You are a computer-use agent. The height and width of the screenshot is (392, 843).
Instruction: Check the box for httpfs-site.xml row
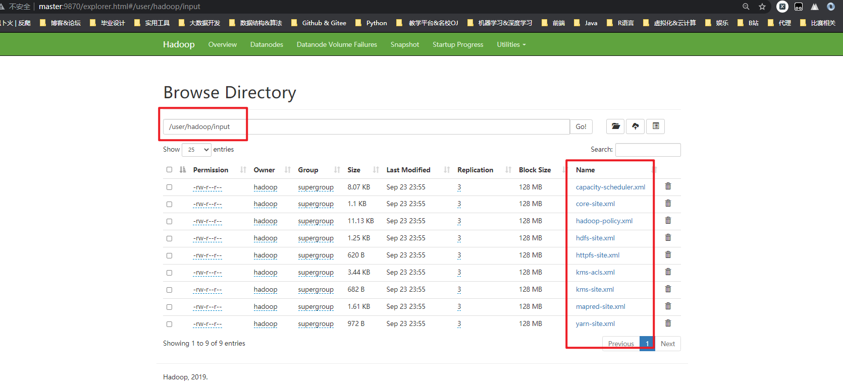[169, 255]
